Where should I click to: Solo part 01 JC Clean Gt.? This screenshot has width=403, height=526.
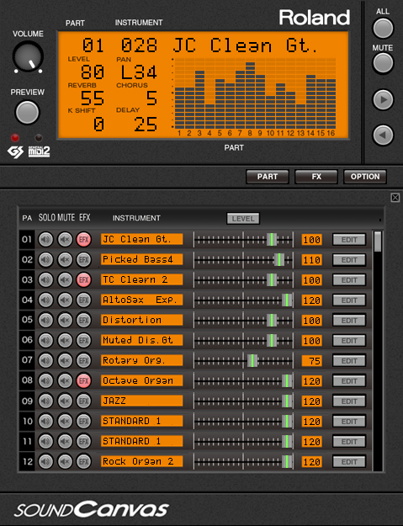click(45, 240)
